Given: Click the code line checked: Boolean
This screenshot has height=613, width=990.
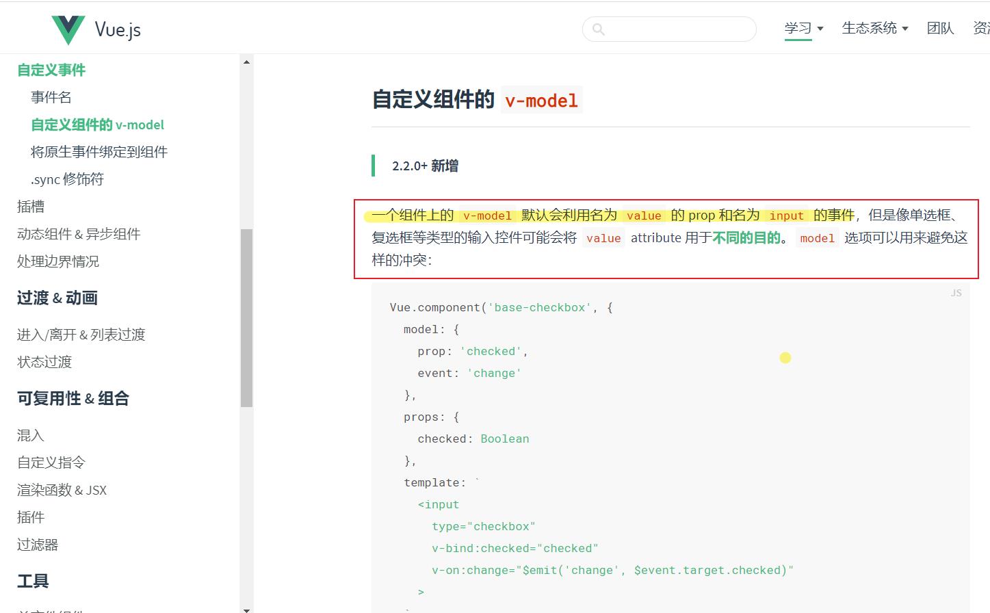Looking at the screenshot, I should coord(473,439).
